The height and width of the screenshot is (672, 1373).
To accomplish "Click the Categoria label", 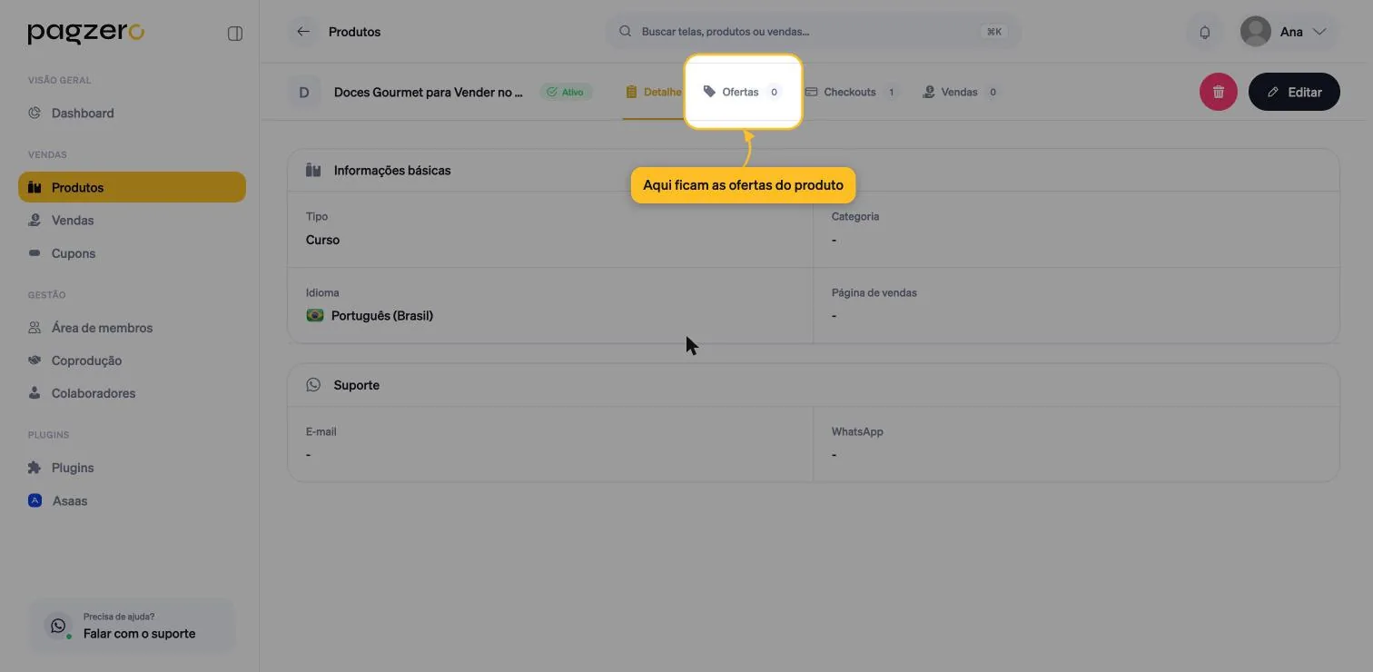I will (854, 217).
